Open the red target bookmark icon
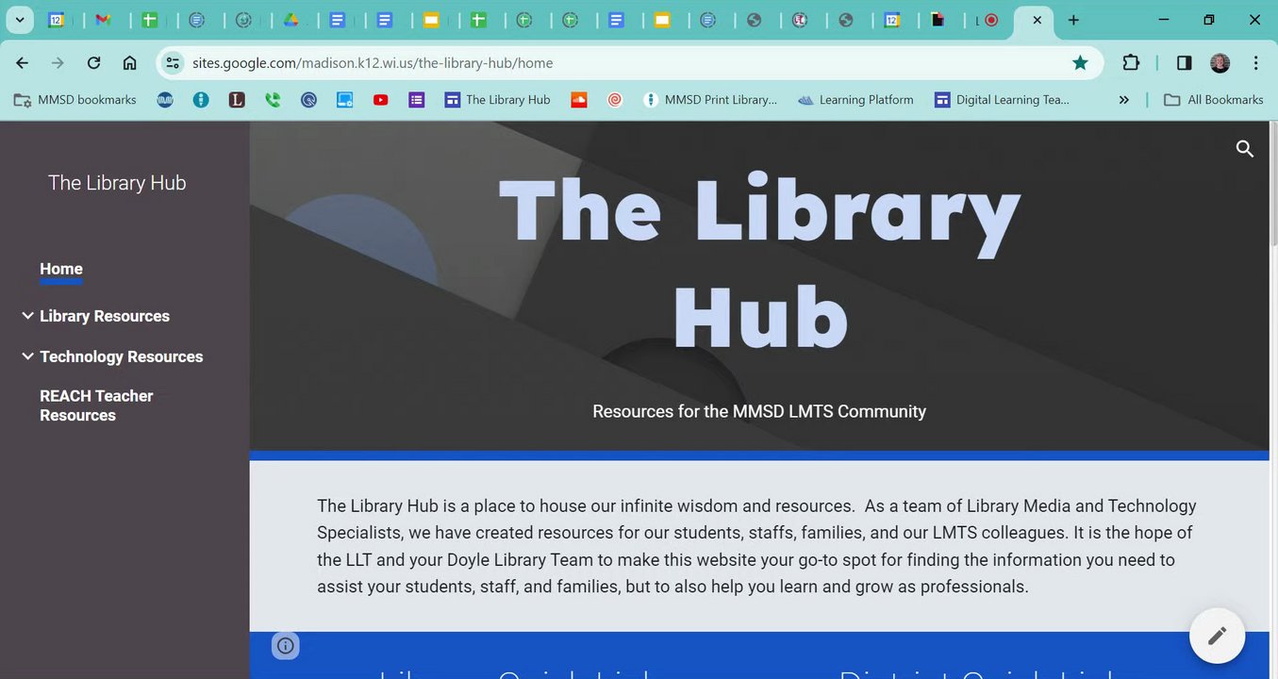The width and height of the screenshot is (1278, 679). coord(615,99)
